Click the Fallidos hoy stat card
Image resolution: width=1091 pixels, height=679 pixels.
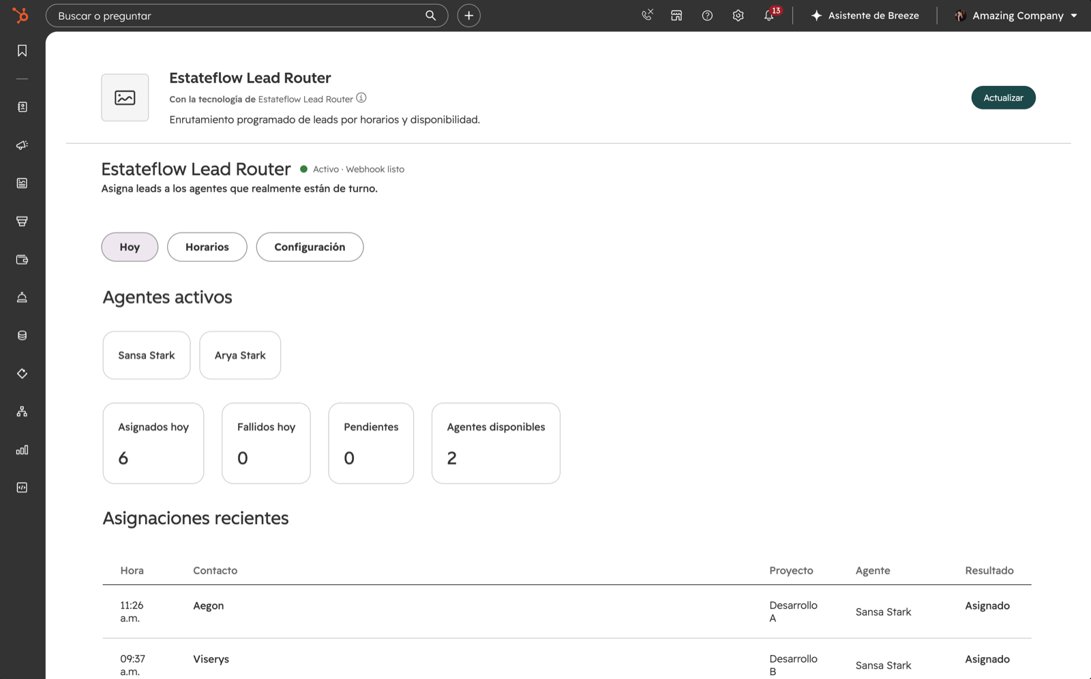[266, 443]
